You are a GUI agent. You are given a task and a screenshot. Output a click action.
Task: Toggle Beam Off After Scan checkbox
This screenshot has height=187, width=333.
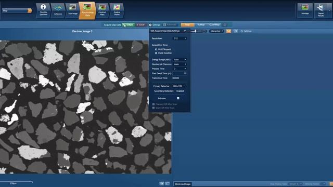(153, 108)
